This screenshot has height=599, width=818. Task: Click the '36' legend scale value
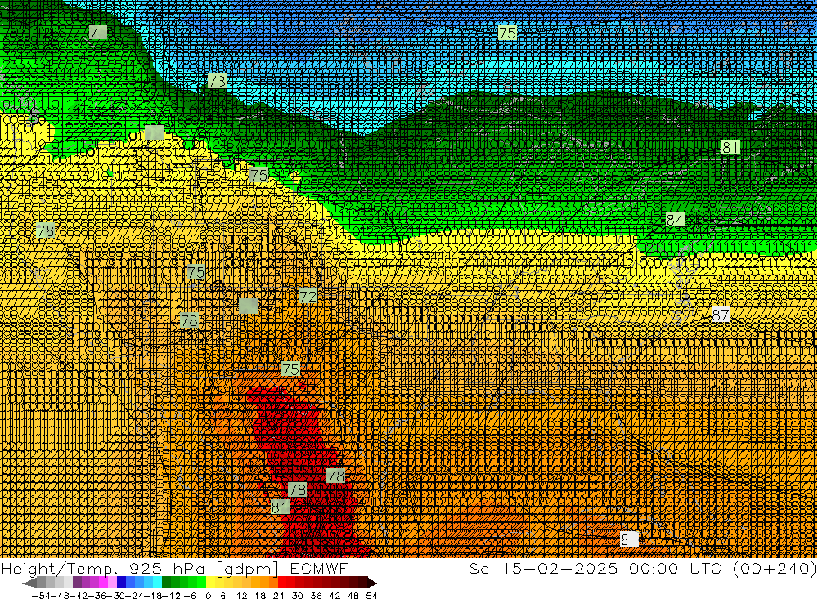click(x=316, y=596)
